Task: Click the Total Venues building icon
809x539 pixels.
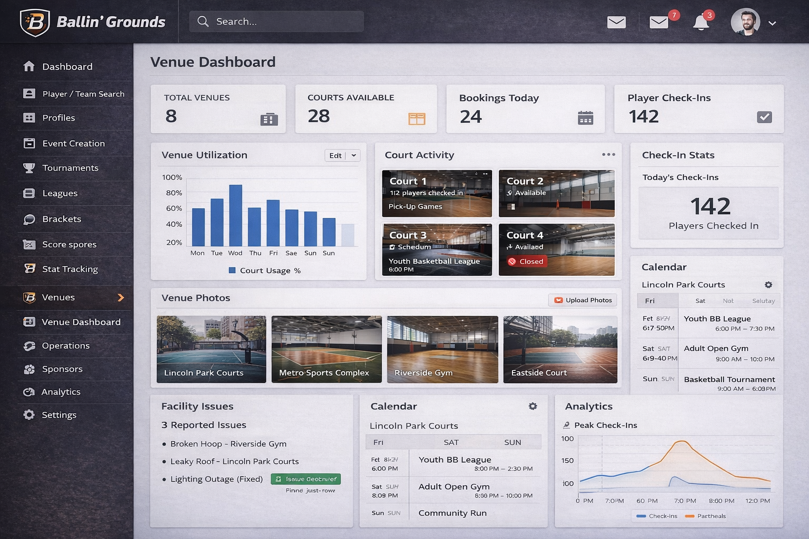Action: (x=269, y=119)
